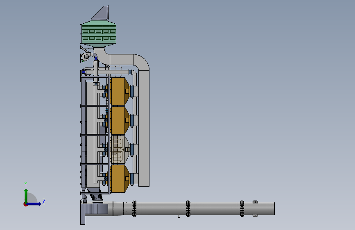Viewport: 355px width, 230px height.
Task: Select the green filter housing atop the model
Action: 99,34
